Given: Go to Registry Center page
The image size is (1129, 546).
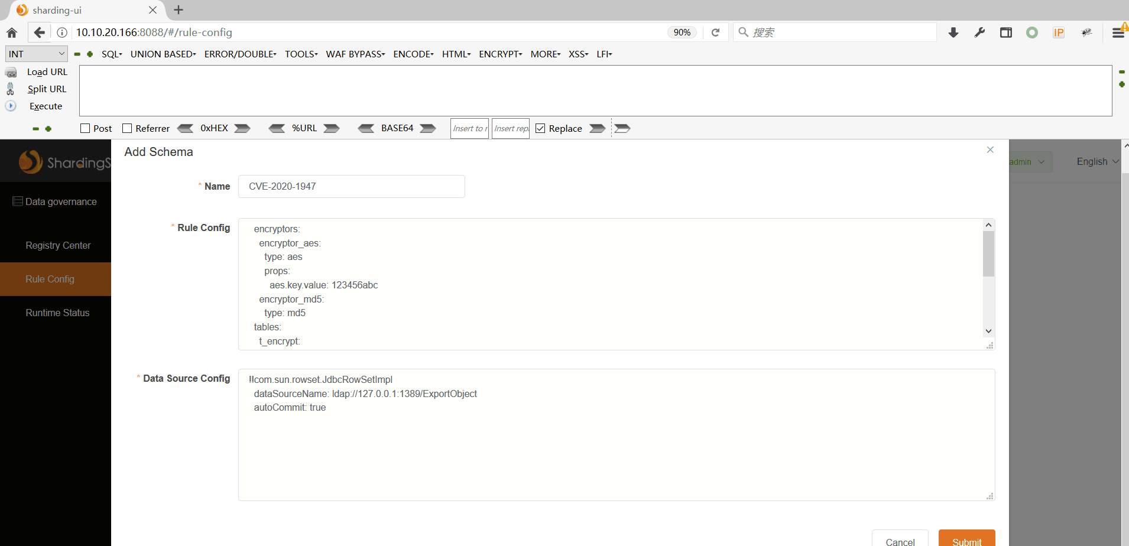Looking at the screenshot, I should tap(56, 245).
